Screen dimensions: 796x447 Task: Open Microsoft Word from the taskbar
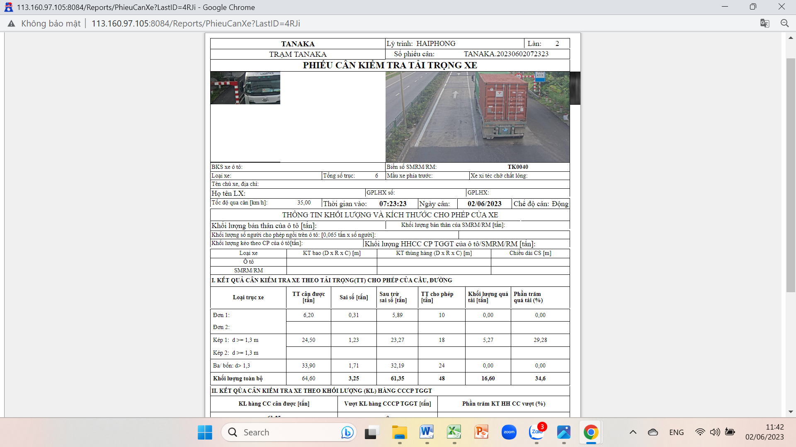[x=426, y=432]
